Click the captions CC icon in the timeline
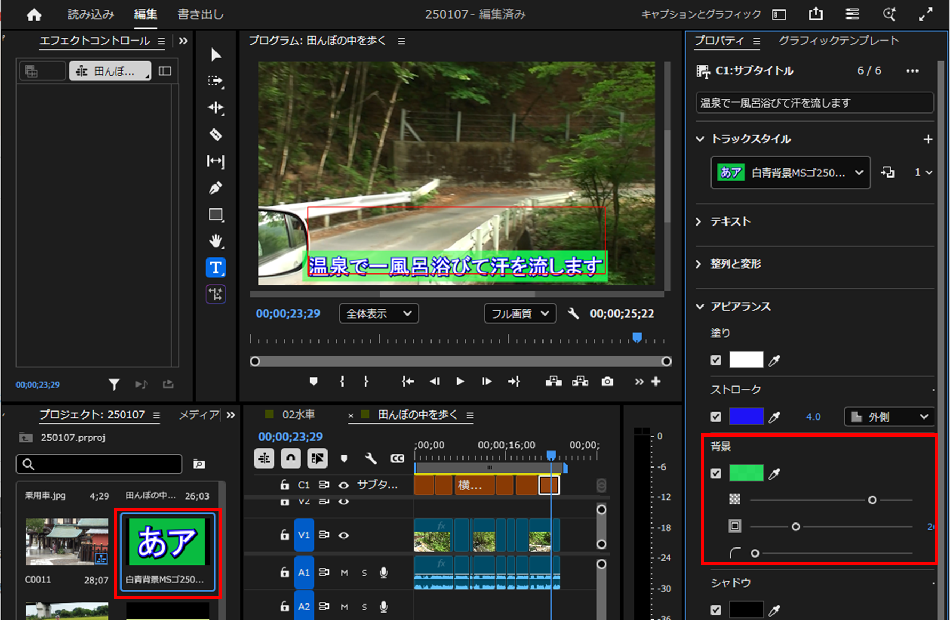 (x=397, y=458)
